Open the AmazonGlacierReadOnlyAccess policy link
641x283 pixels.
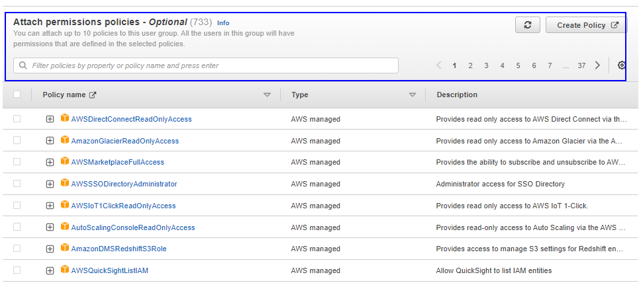[124, 141]
